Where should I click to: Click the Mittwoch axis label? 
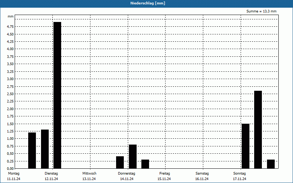(x=89, y=173)
